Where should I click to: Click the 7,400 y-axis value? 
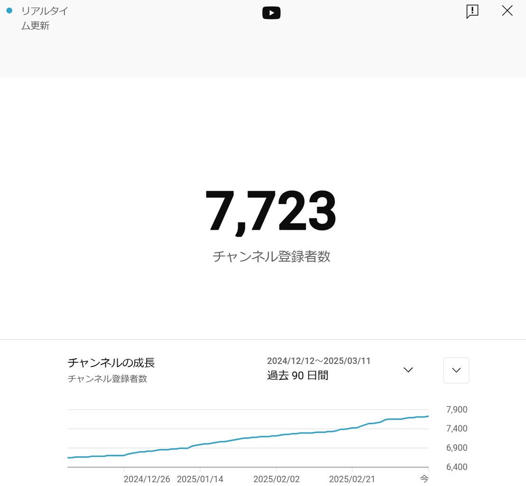tap(457, 428)
